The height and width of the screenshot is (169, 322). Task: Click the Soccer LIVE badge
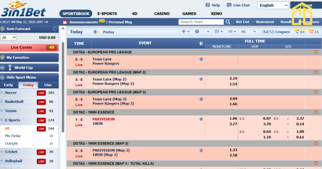click(41, 93)
